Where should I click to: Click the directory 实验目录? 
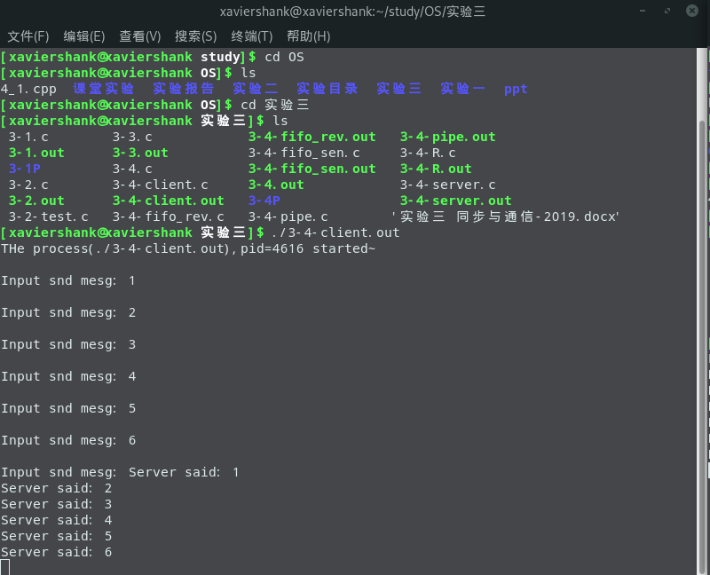[x=327, y=88]
